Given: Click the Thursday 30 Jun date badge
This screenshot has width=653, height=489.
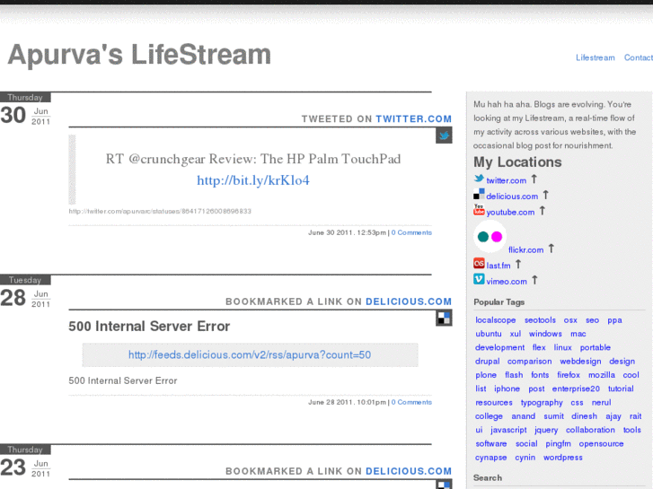Looking at the screenshot, I should click(x=25, y=109).
